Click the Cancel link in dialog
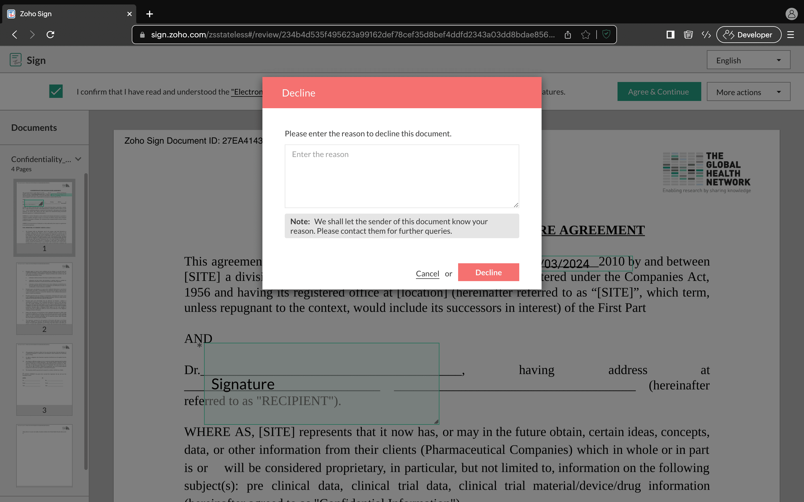 (x=427, y=274)
